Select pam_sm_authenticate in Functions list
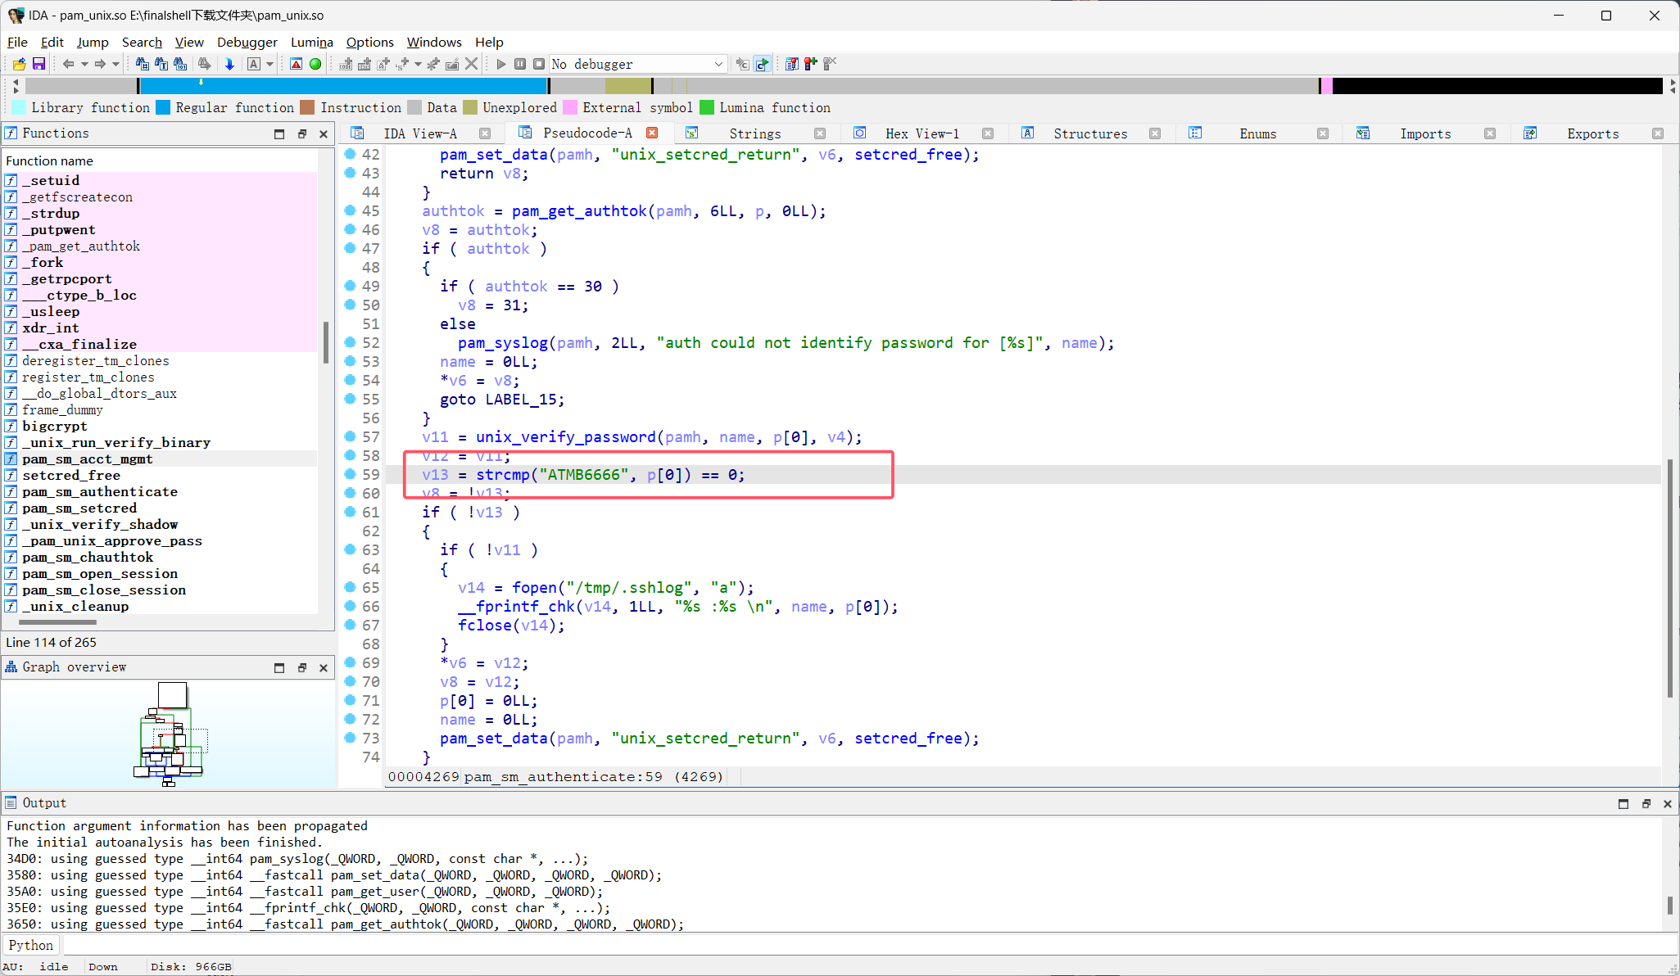This screenshot has height=976, width=1680. (x=99, y=491)
